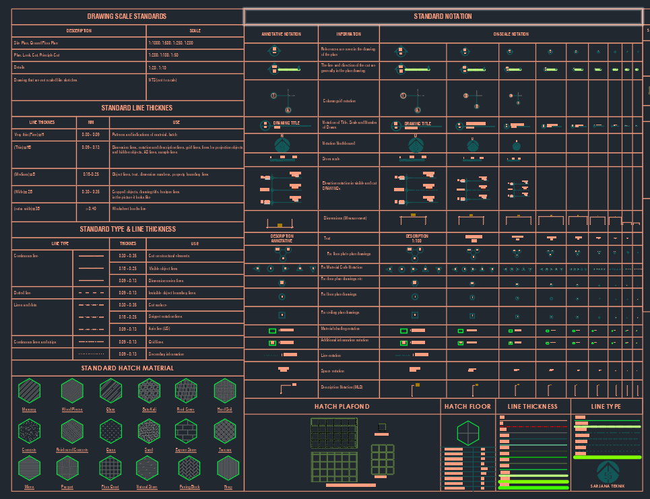
Task: Choose the Natural Stone hatch pattern
Action: tap(148, 469)
